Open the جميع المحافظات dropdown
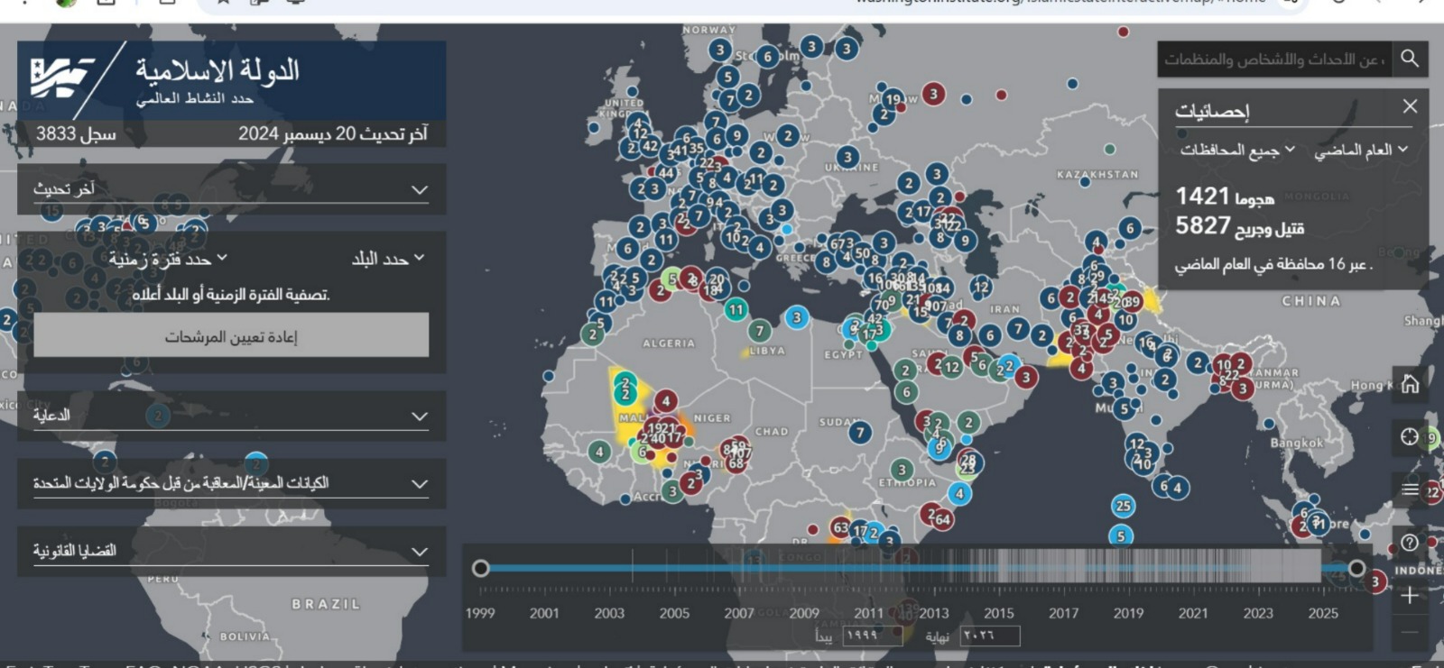Screen dimensions: 1444x668 tap(1237, 150)
